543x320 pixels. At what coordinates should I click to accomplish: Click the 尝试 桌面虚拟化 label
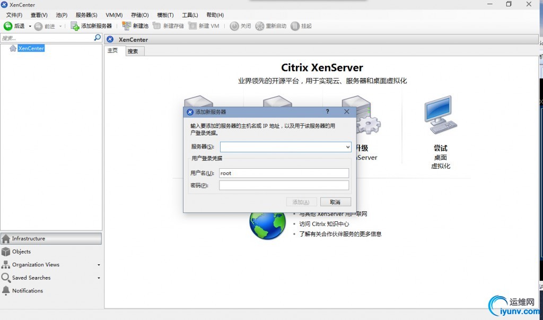pos(441,157)
